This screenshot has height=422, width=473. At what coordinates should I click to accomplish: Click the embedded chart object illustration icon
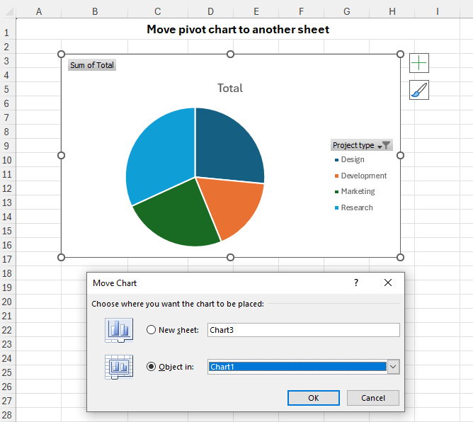tap(119, 367)
